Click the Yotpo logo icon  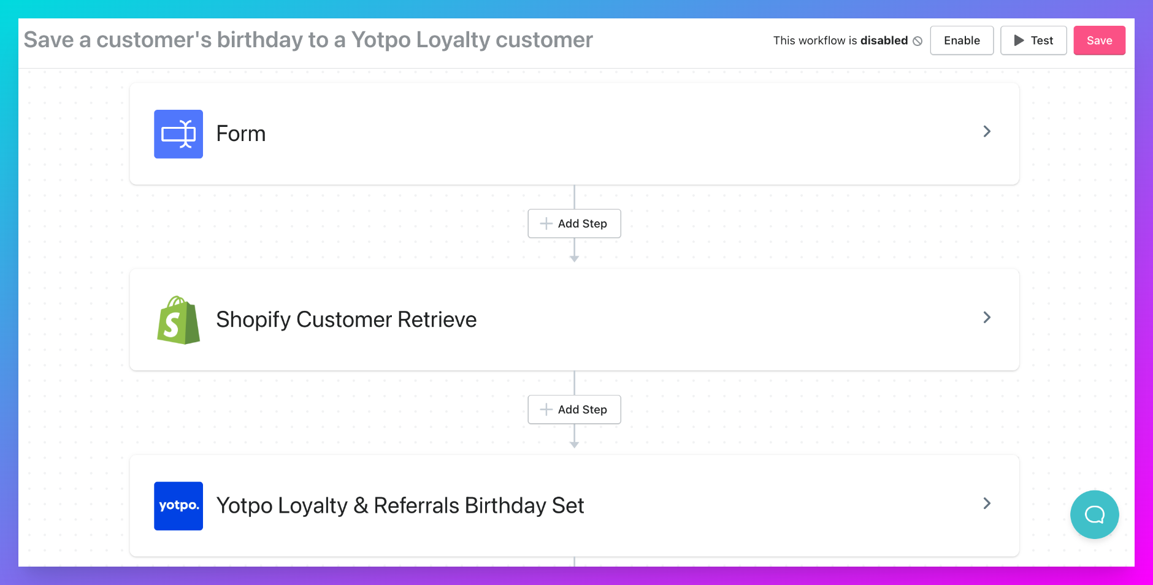[x=178, y=505]
